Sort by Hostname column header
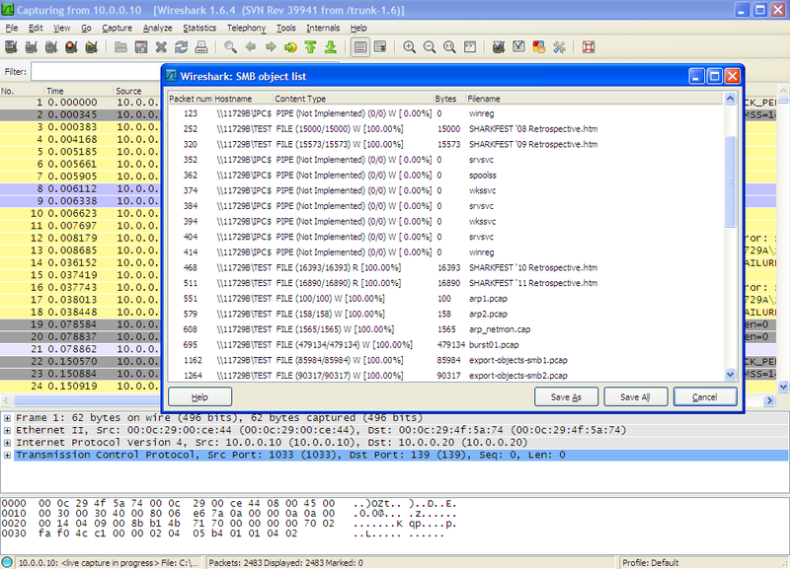This screenshot has width=790, height=569. click(x=243, y=99)
